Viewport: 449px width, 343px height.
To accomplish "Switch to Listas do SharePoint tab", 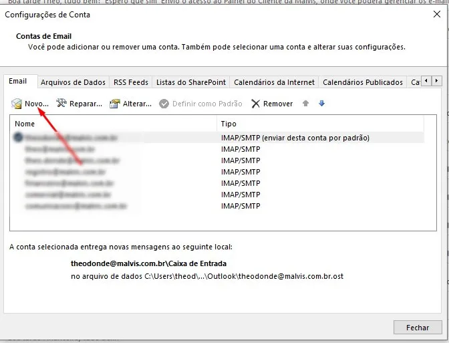I will pyautogui.click(x=191, y=82).
